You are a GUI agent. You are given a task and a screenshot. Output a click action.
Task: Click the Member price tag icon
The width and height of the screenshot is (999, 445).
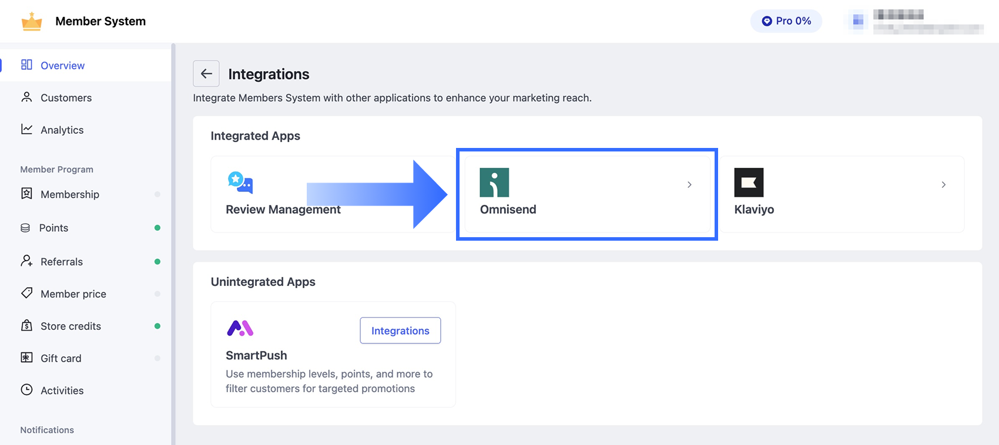(x=26, y=293)
